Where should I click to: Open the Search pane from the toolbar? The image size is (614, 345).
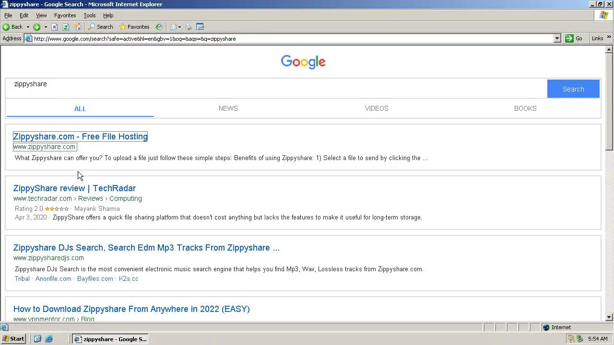pyautogui.click(x=100, y=27)
